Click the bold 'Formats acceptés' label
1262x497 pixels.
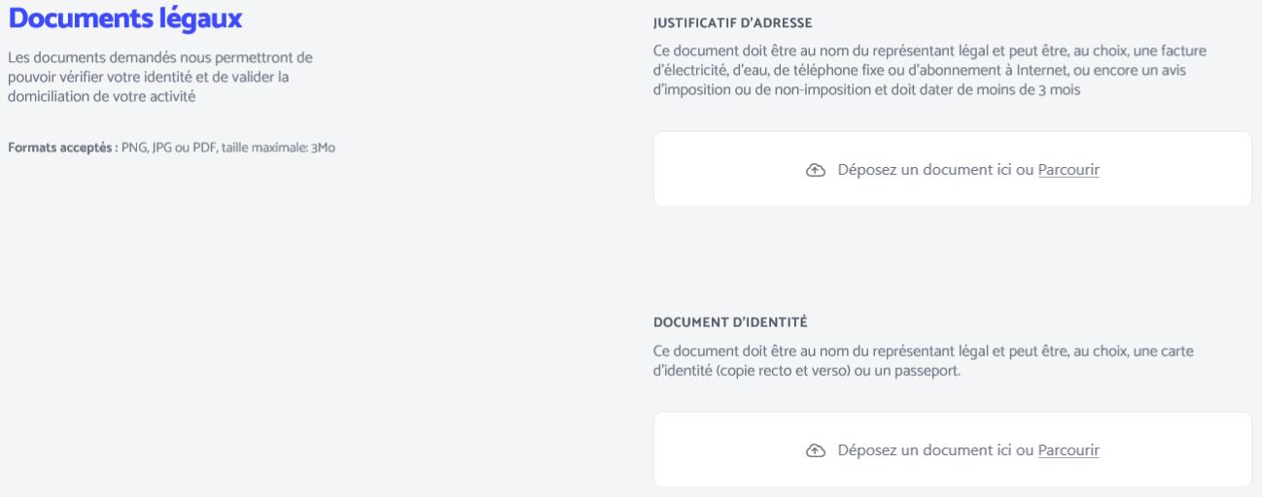(x=62, y=149)
